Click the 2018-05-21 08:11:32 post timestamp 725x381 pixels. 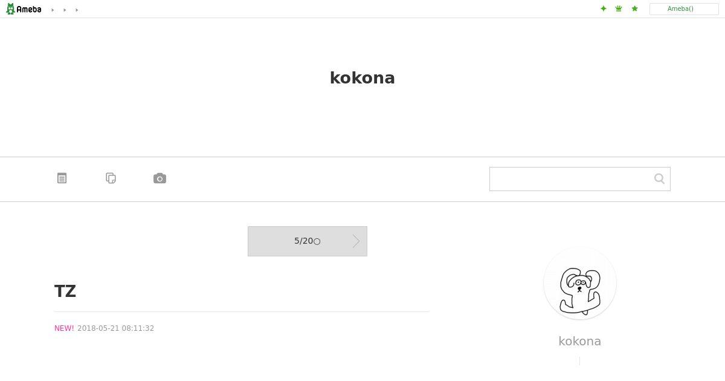[115, 328]
